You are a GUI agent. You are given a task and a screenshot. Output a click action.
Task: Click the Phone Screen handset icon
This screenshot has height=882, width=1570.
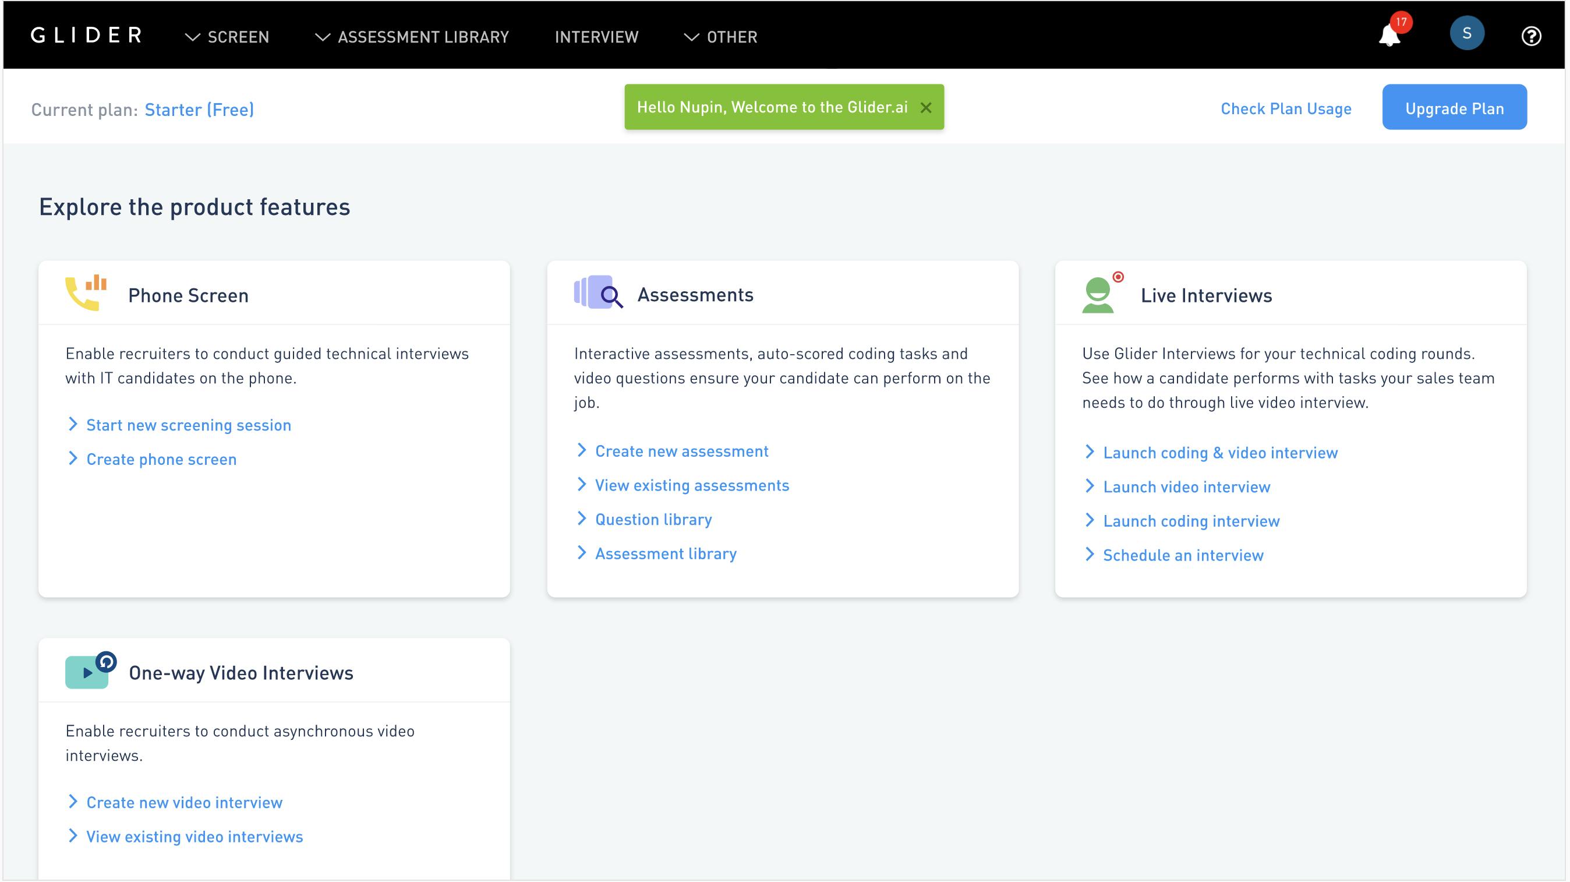[x=86, y=294]
